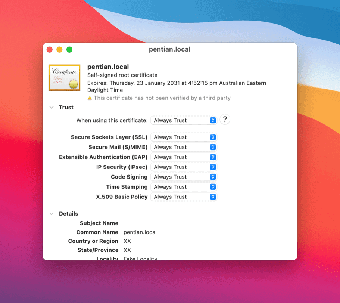Open the 'When using this certificate' dropdown
340x303 pixels.
click(184, 120)
